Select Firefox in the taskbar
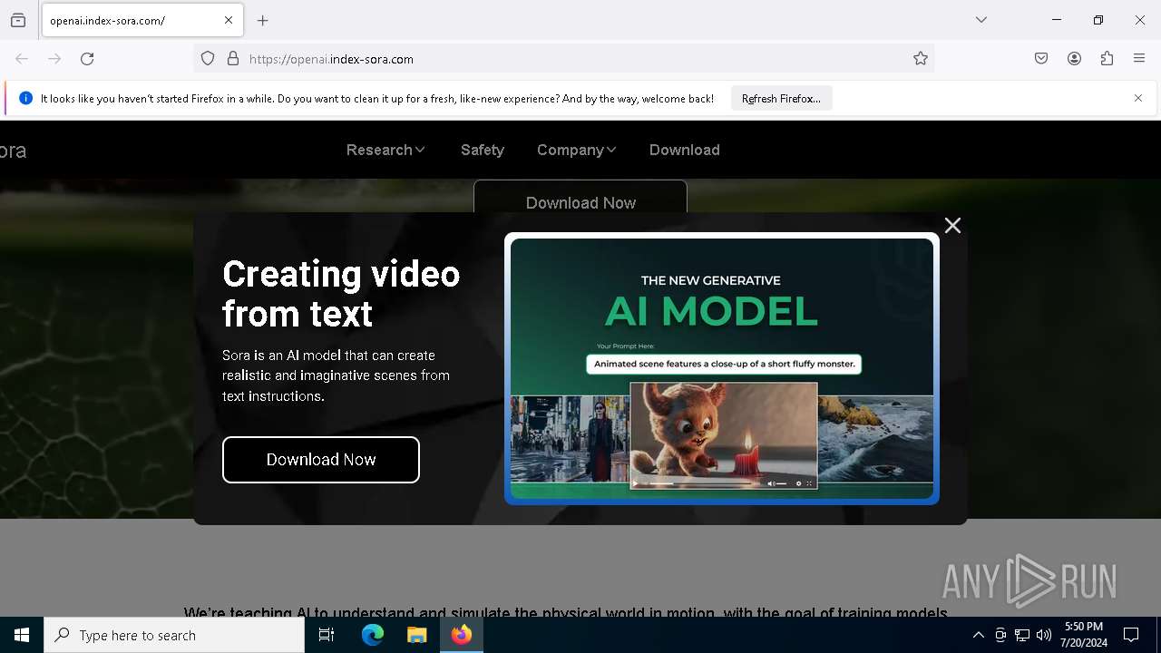 tap(462, 635)
